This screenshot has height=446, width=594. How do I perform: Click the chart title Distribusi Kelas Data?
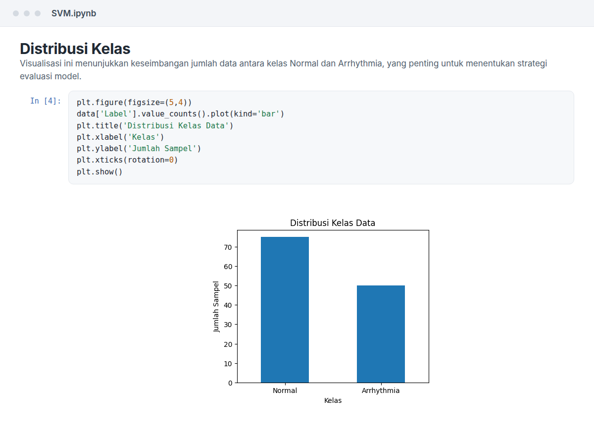pyautogui.click(x=333, y=223)
